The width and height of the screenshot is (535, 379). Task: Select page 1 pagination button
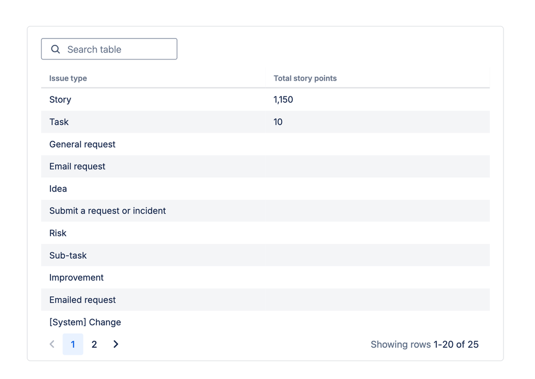(x=73, y=344)
